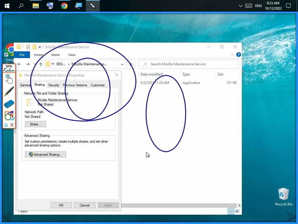
Task: Open File Explorer from the taskbar
Action: tap(36, 6)
